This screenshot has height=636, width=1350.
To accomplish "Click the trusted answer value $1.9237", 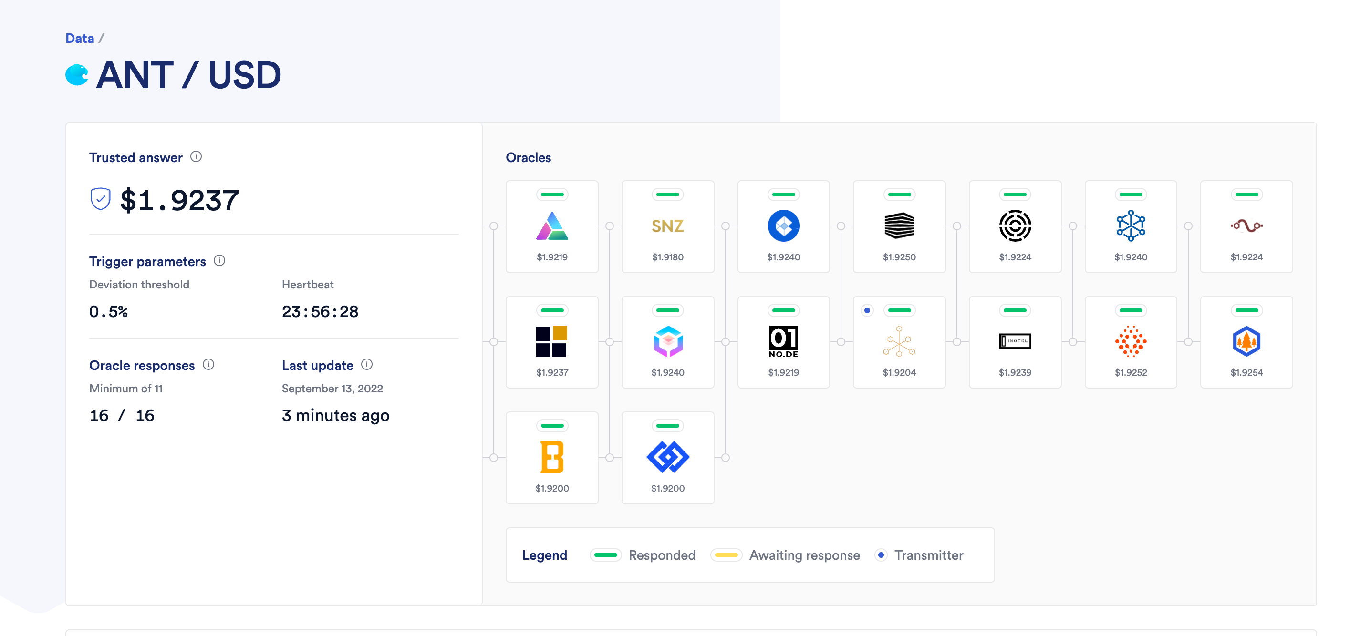I will pos(179,201).
